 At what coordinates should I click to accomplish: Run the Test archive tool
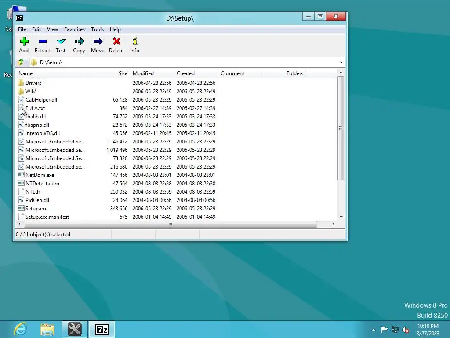click(x=61, y=41)
